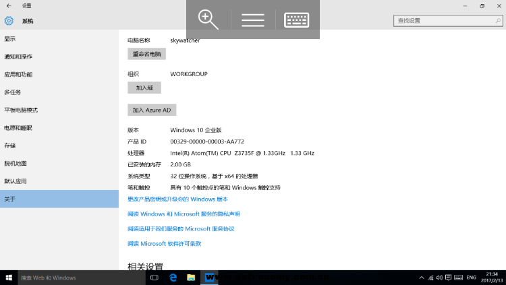Launch Microsoft Edge from the taskbar
Viewport: 506px width, 285px height.
coord(173,278)
